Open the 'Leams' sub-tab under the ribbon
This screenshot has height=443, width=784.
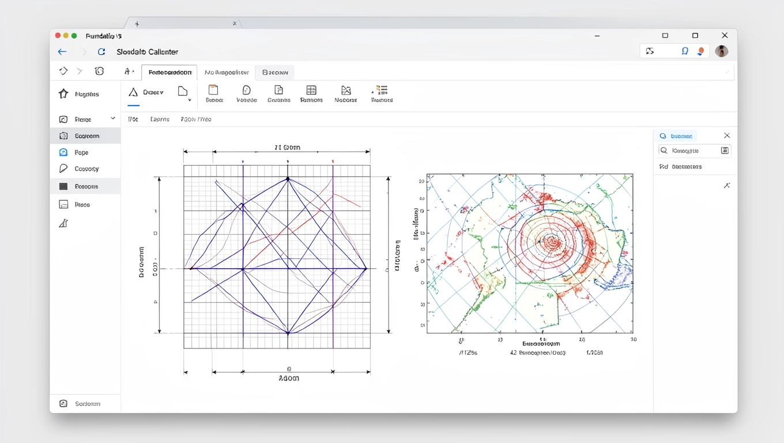[160, 119]
